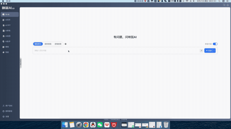The width and height of the screenshot is (231, 129).
Task: Toggle the 多轮对话 switch
Action: tap(215, 44)
